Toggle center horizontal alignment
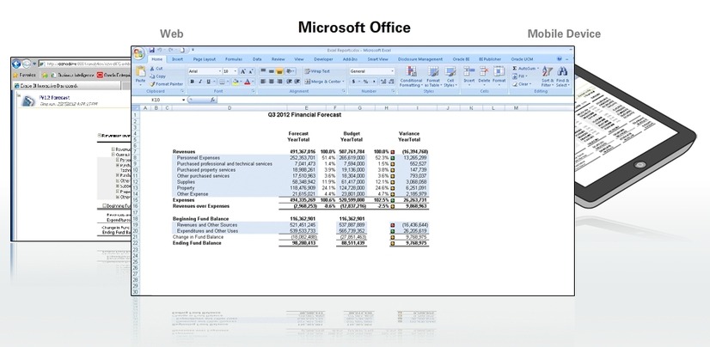 point(272,82)
